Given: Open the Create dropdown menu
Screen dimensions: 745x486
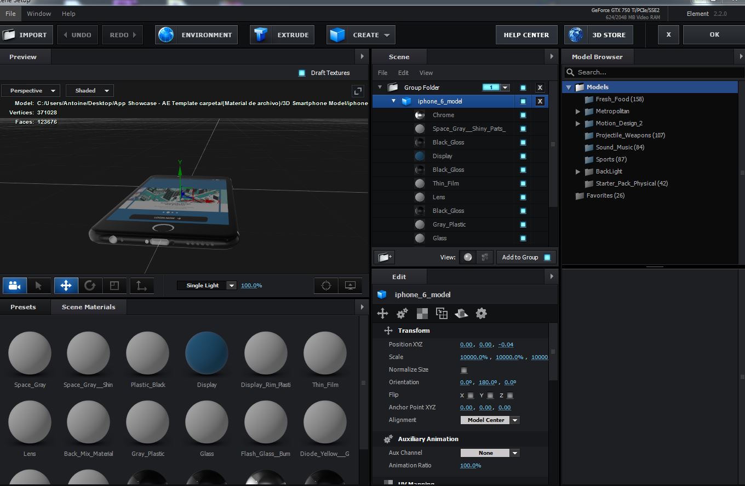Looking at the screenshot, I should point(361,35).
